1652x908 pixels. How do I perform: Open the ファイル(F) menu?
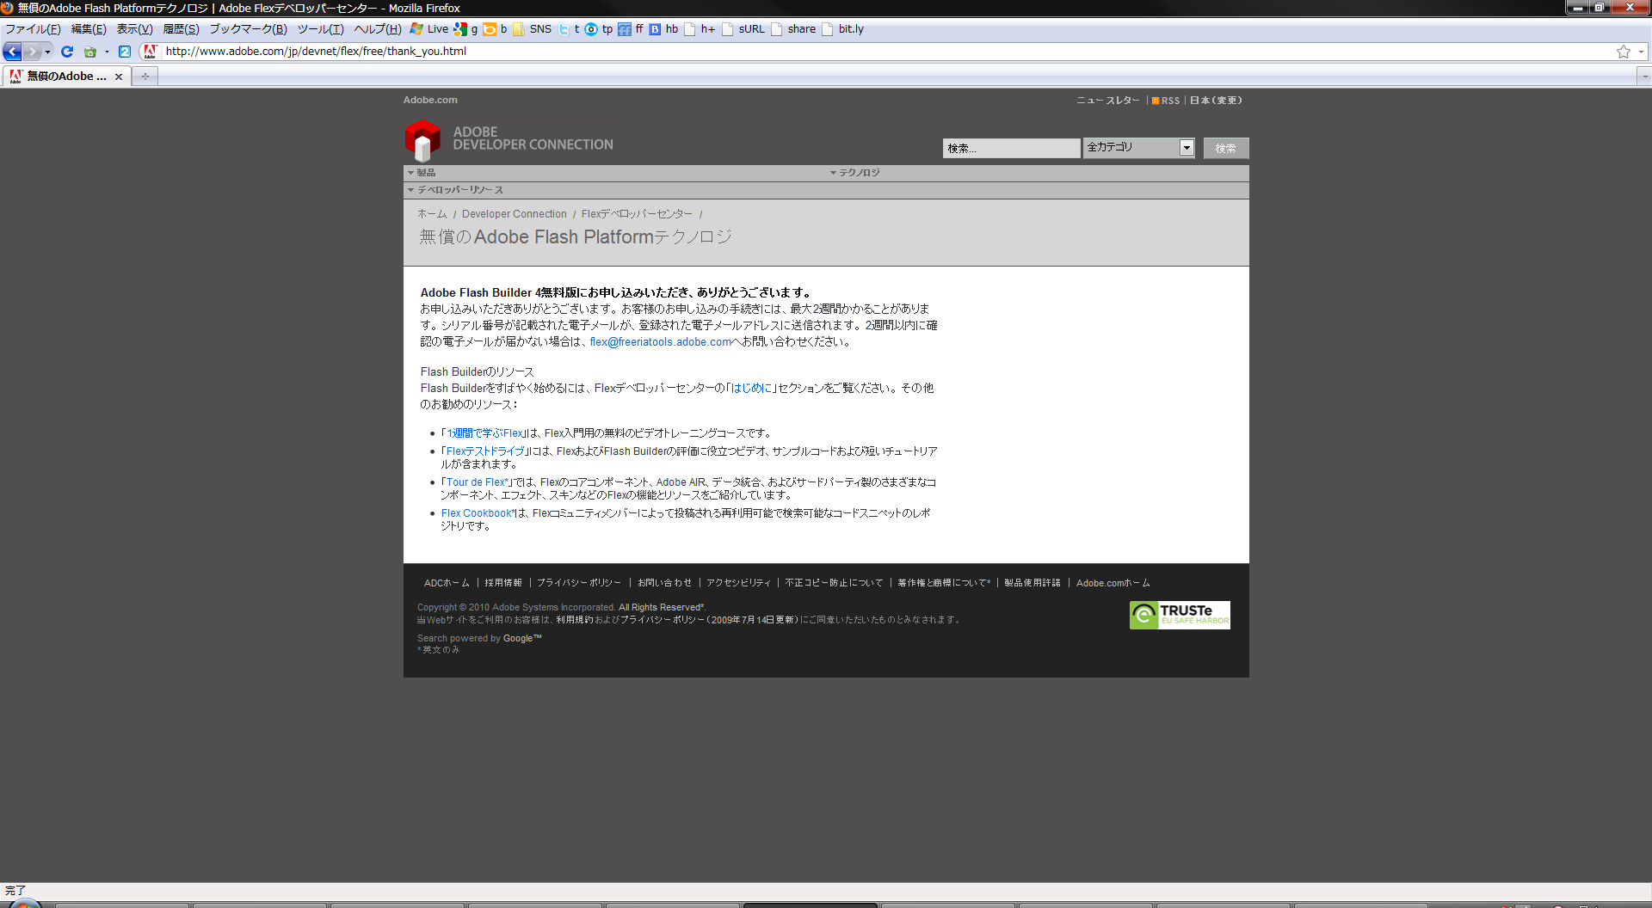click(33, 29)
